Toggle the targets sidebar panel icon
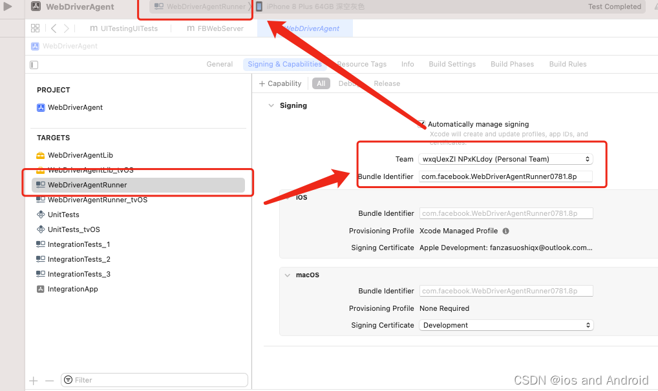Viewport: 658px width, 391px height. (x=34, y=65)
